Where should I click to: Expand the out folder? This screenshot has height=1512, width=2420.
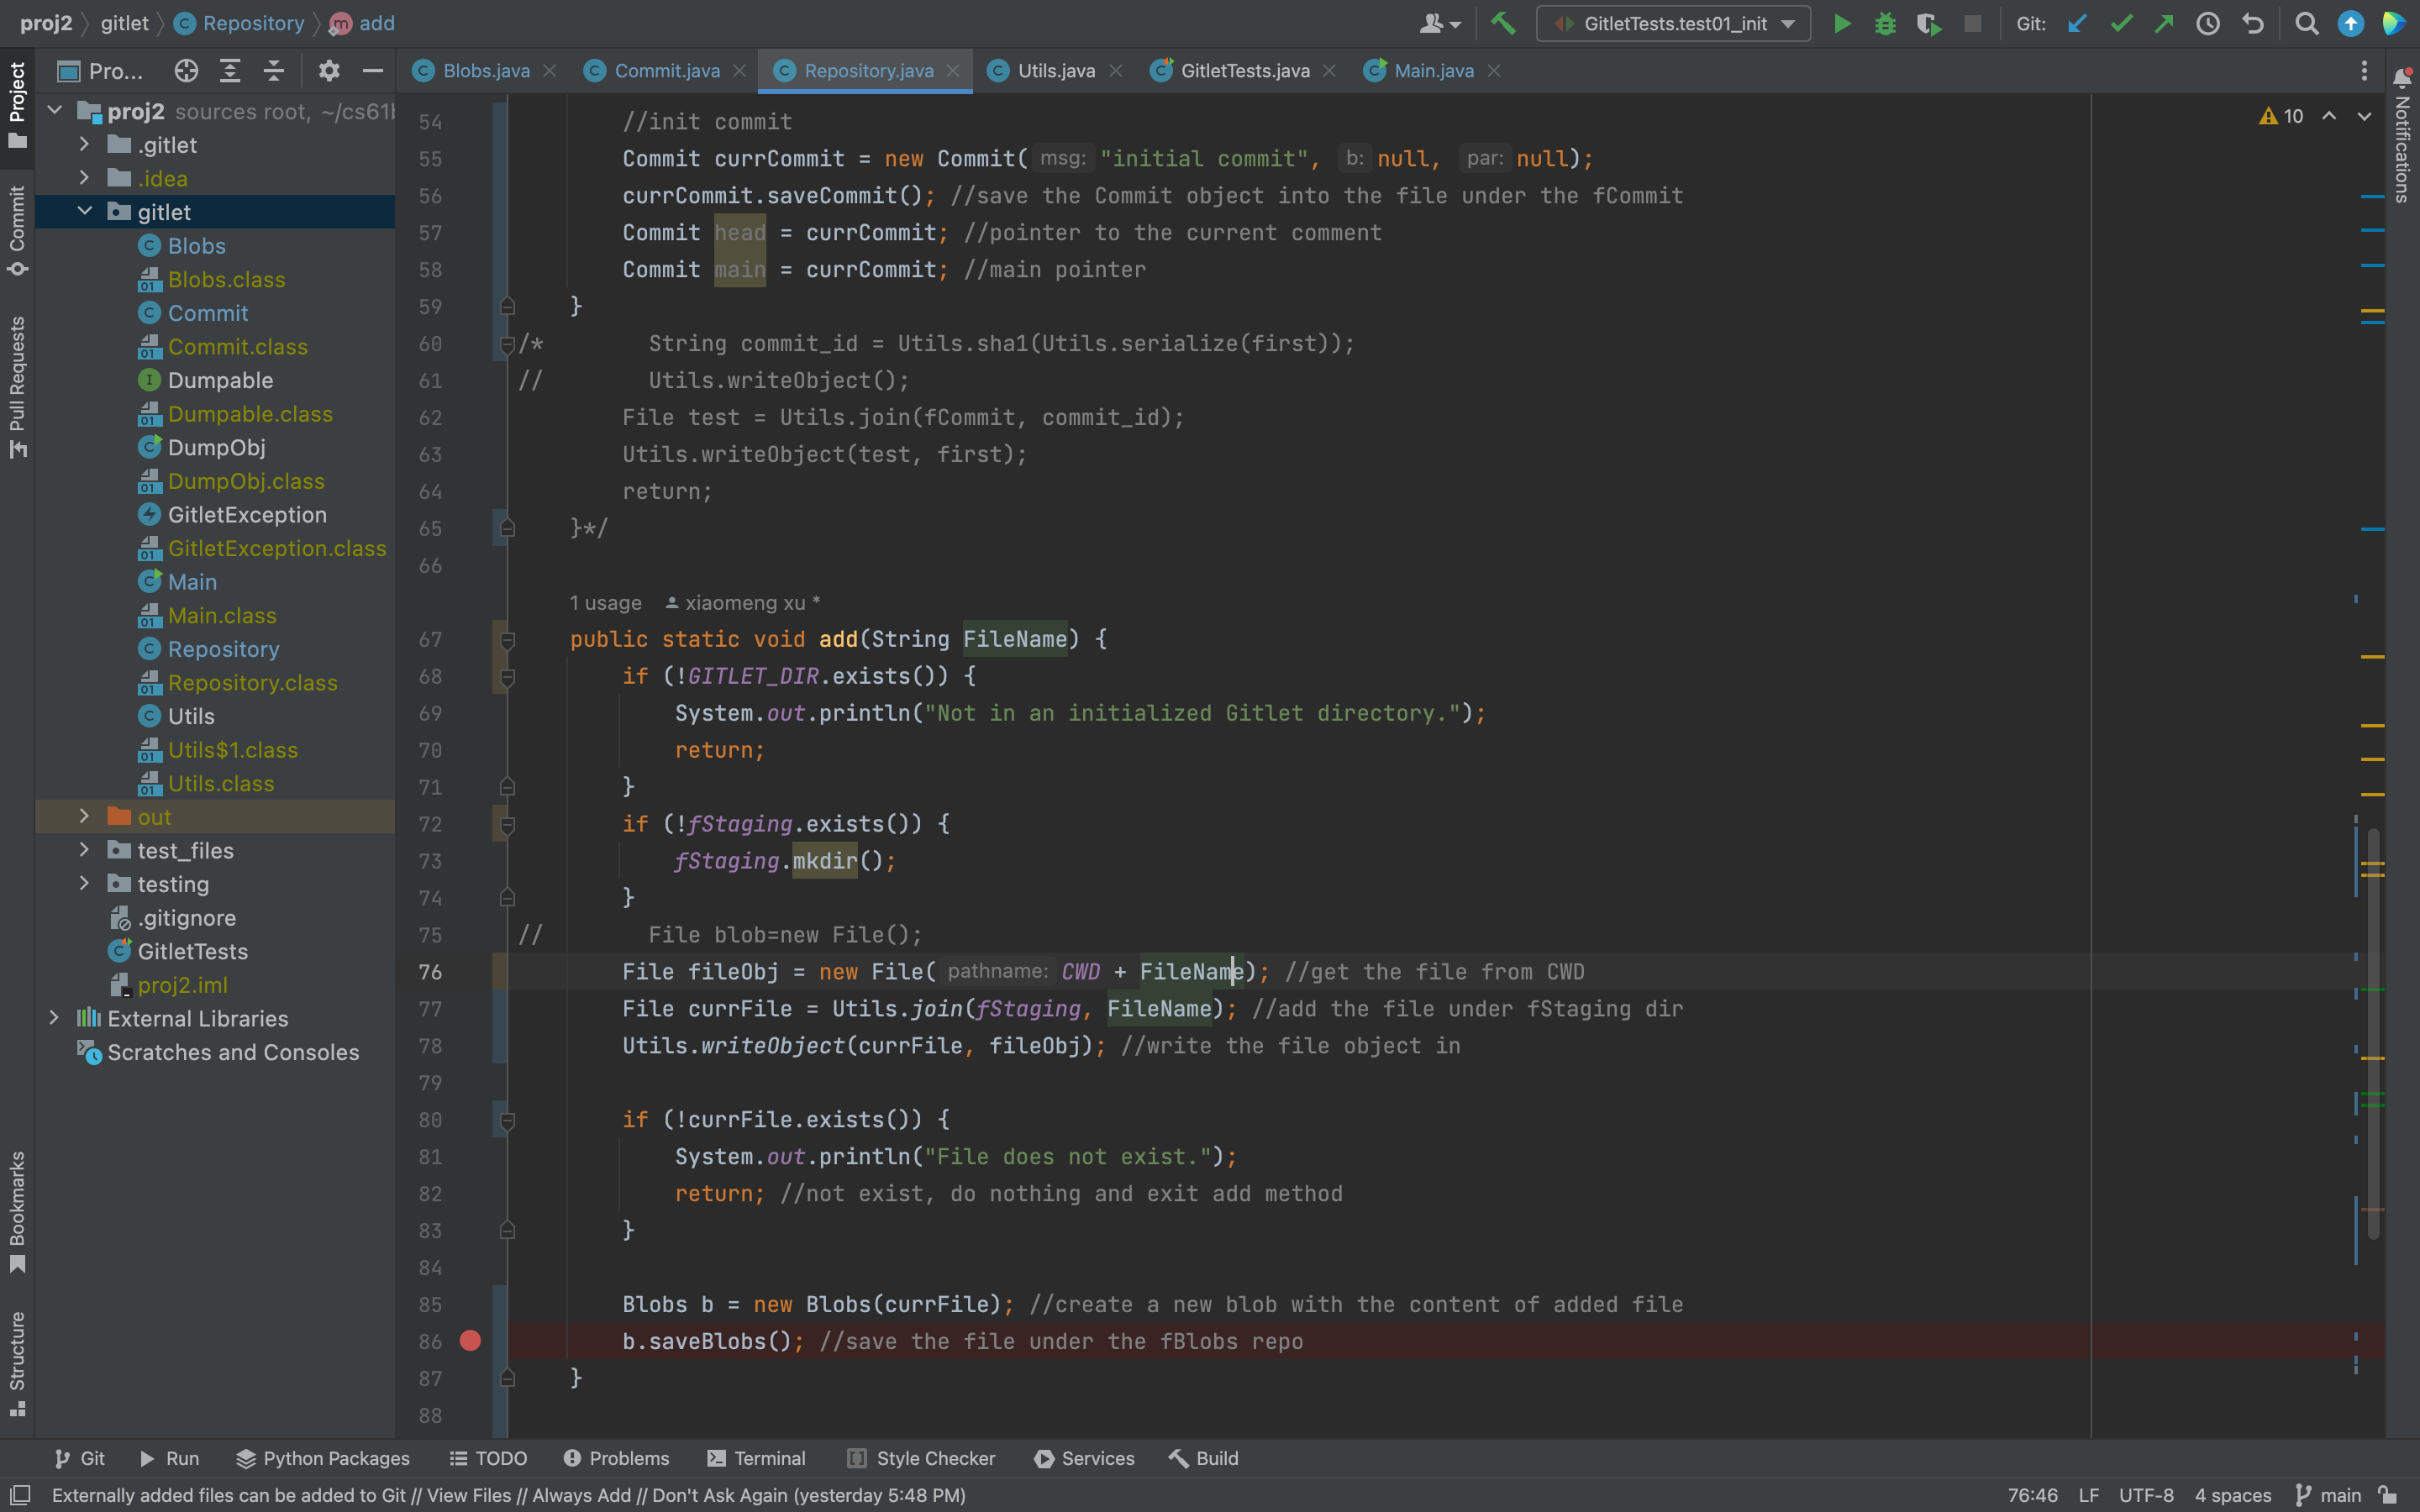pos(84,817)
